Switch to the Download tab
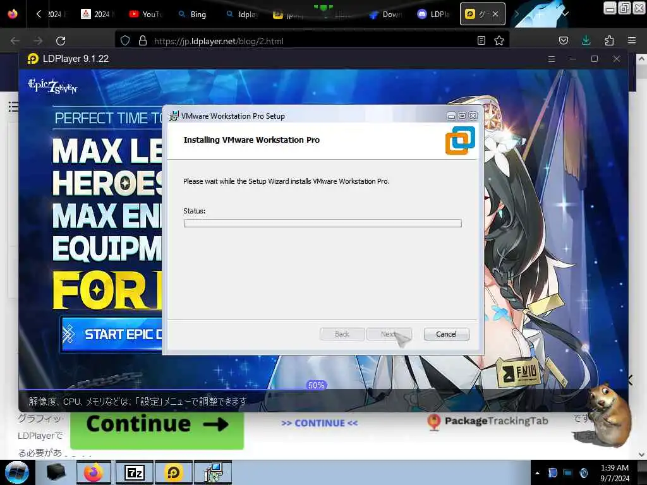 (x=386, y=14)
